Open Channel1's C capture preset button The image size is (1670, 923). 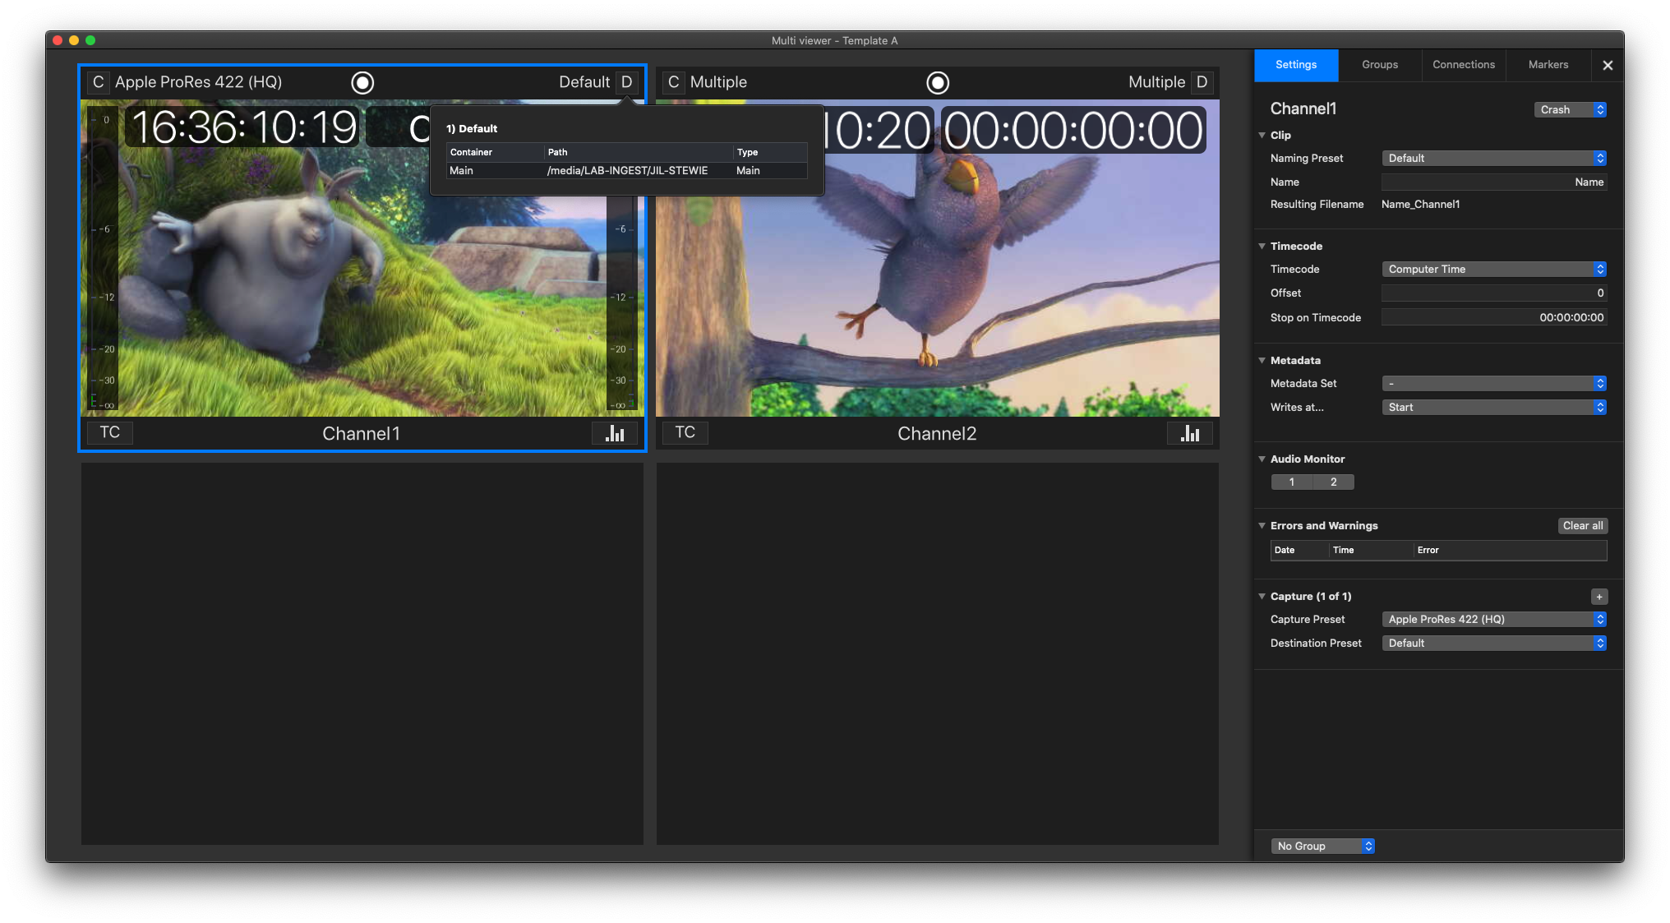(x=99, y=82)
